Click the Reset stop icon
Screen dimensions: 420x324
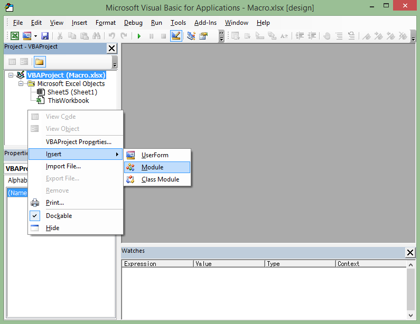click(163, 36)
